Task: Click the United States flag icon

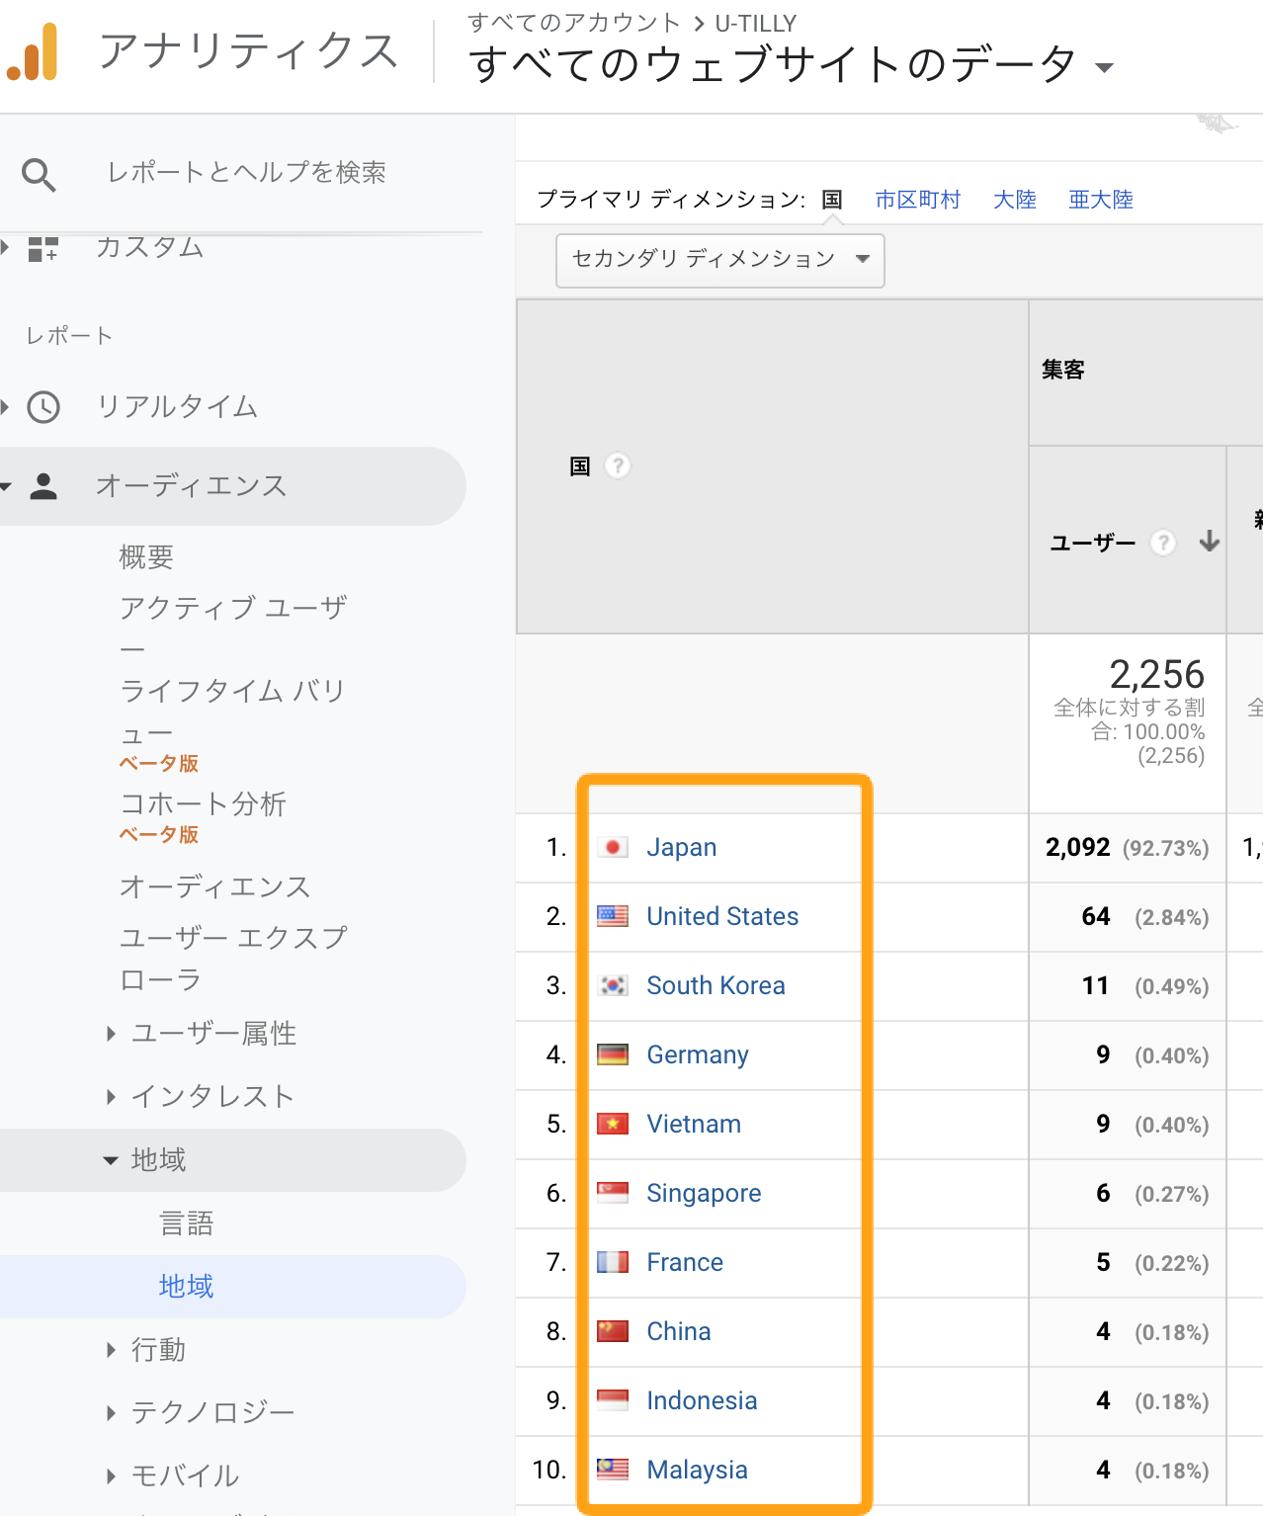Action: (x=613, y=916)
